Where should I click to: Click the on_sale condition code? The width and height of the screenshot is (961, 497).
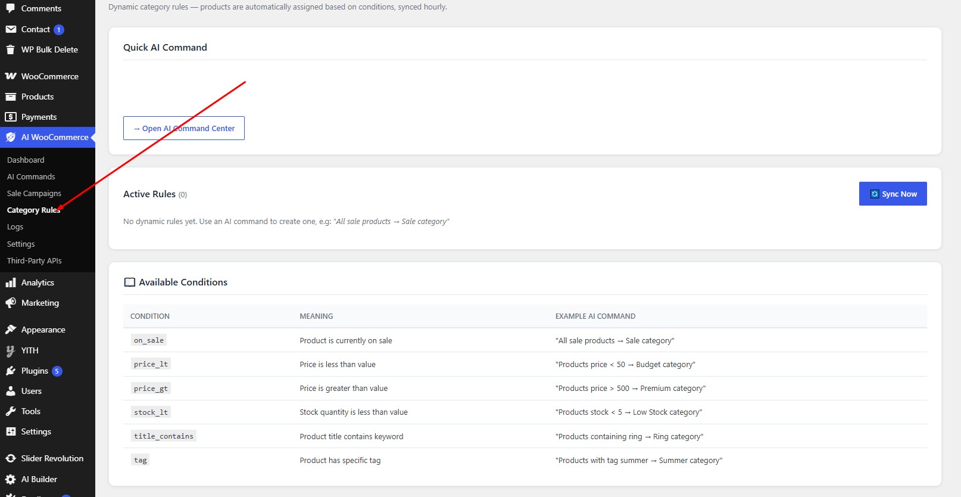[x=149, y=340]
